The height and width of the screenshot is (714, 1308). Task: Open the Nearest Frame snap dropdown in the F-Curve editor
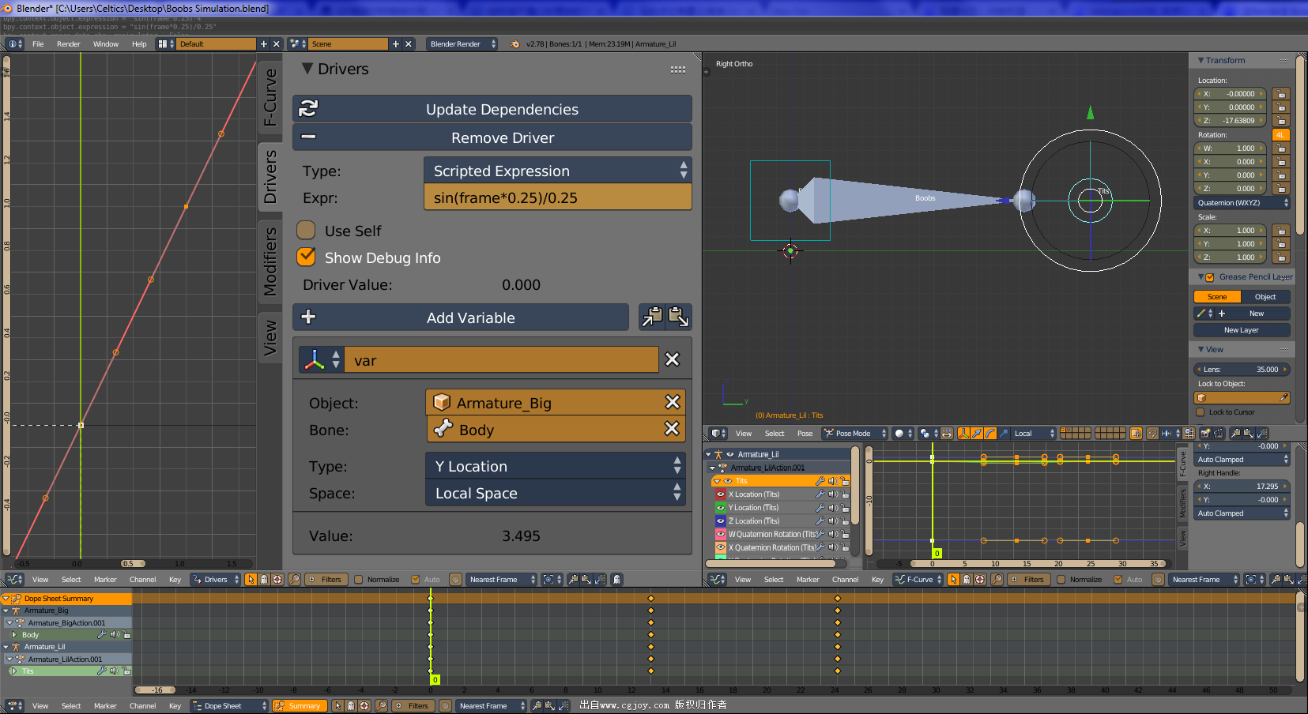(1204, 580)
